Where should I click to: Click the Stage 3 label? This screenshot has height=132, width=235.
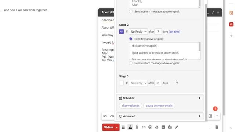pyautogui.click(x=124, y=76)
